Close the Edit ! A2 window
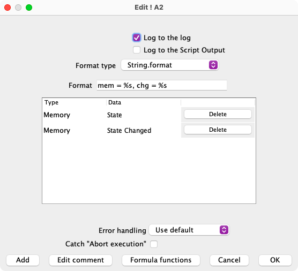298x271 pixels. click(8, 7)
